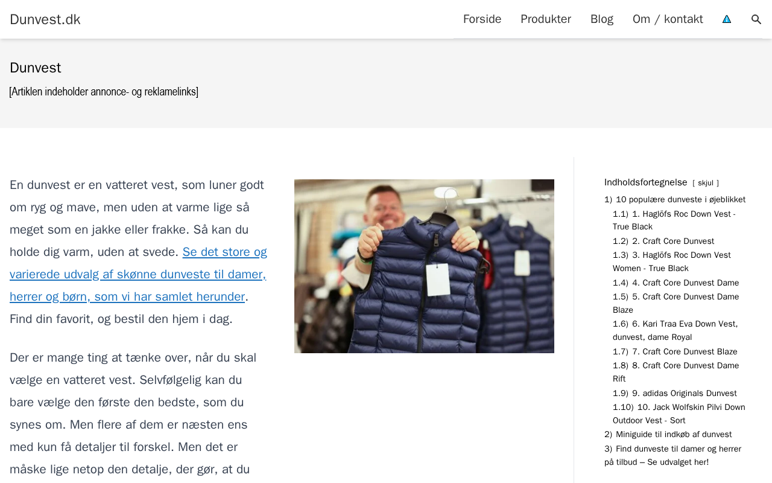
Task: Jump to Haglöfs Roc Down Vest Women entry
Action: [672, 262]
